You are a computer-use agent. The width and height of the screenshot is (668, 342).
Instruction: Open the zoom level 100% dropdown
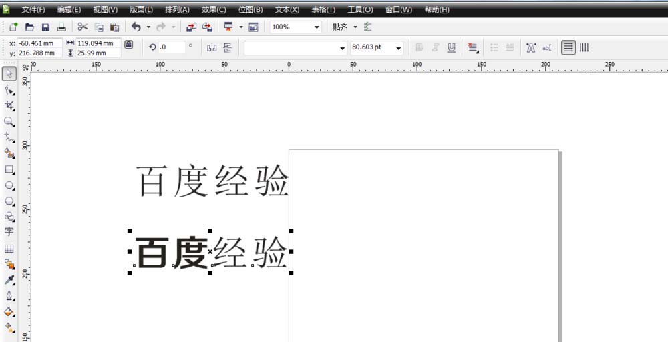tap(317, 27)
